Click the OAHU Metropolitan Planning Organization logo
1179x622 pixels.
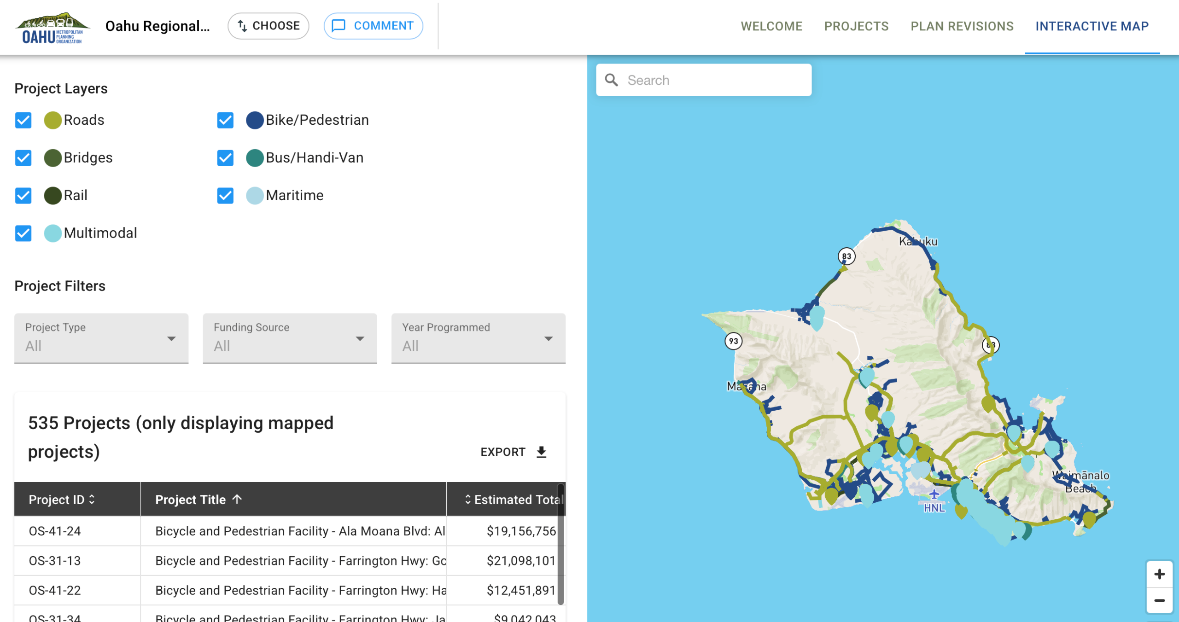point(52,27)
